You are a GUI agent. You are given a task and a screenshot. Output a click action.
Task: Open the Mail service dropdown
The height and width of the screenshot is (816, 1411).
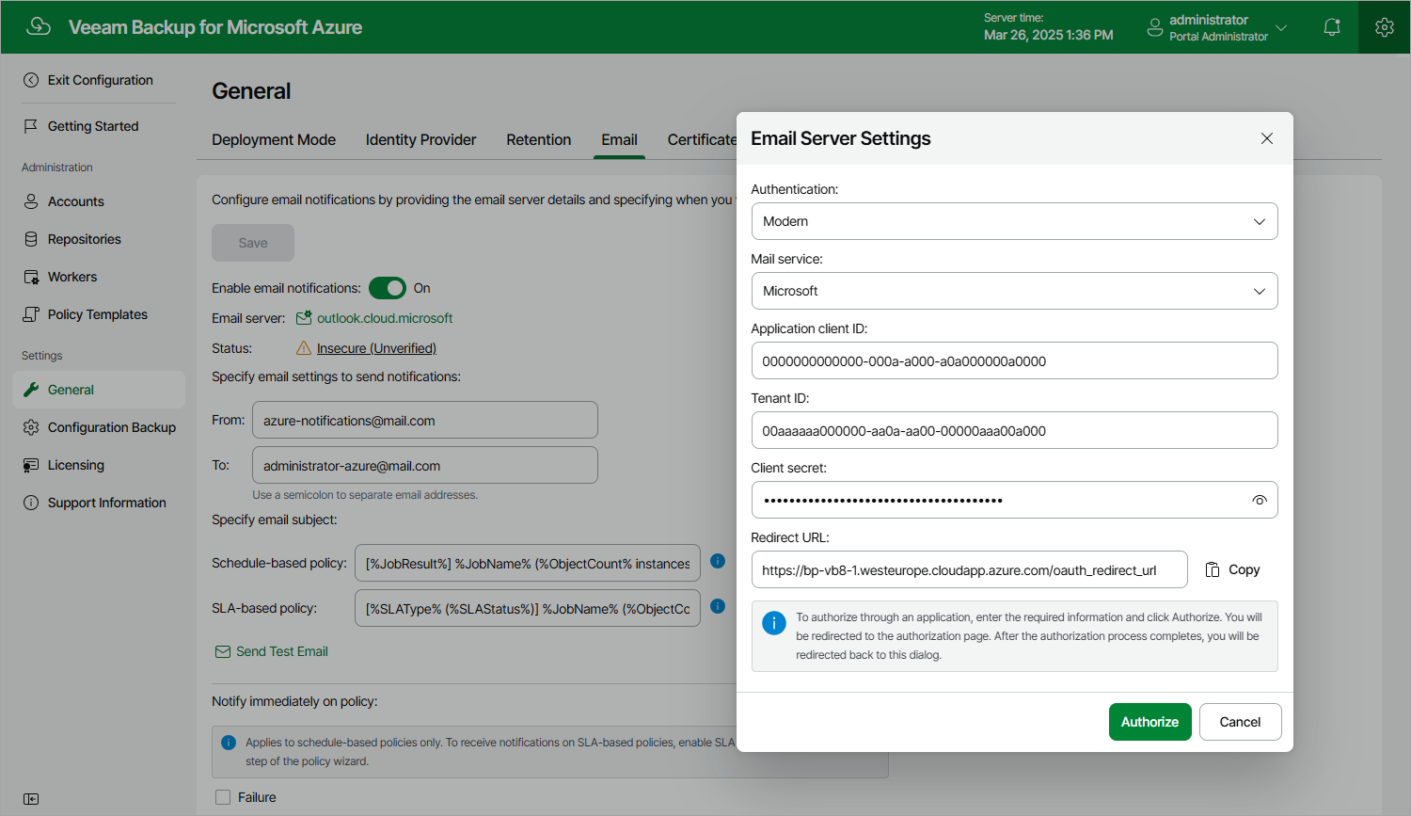point(1014,291)
